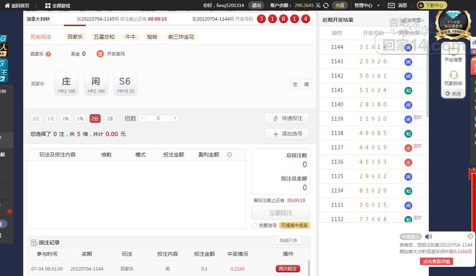This screenshot has width=476, height=276.
Task: Click the 开奖官网 official badge icon
Action: pos(100,54)
